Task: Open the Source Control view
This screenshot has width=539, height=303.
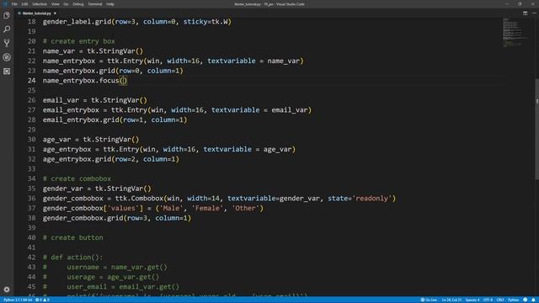Action: pos(7,43)
